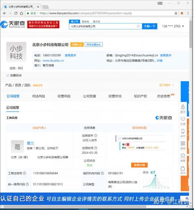The image size is (194, 210).
Task: Click the 组织机构代码 value 091882191
Action: click(115, 173)
